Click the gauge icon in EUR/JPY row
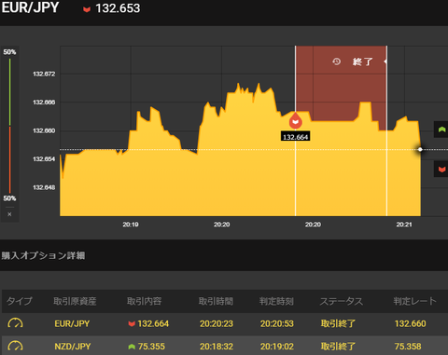 pos(15,323)
